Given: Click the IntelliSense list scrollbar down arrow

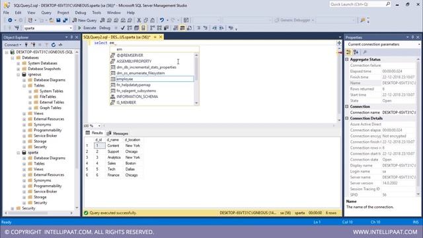Looking at the screenshot, I should (x=196, y=103).
